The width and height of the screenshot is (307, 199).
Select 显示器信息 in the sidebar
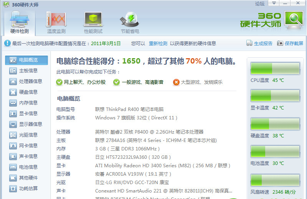[26, 124]
